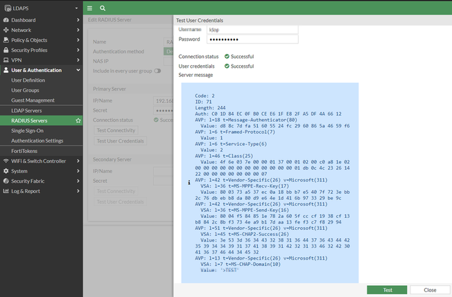Collapse the User & Authentication section

point(78,70)
